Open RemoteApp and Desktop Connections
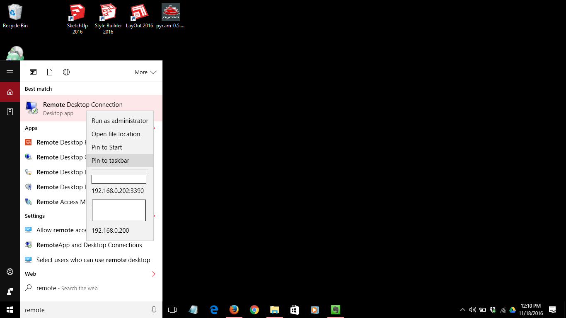Viewport: 566px width, 318px height. click(x=91, y=245)
